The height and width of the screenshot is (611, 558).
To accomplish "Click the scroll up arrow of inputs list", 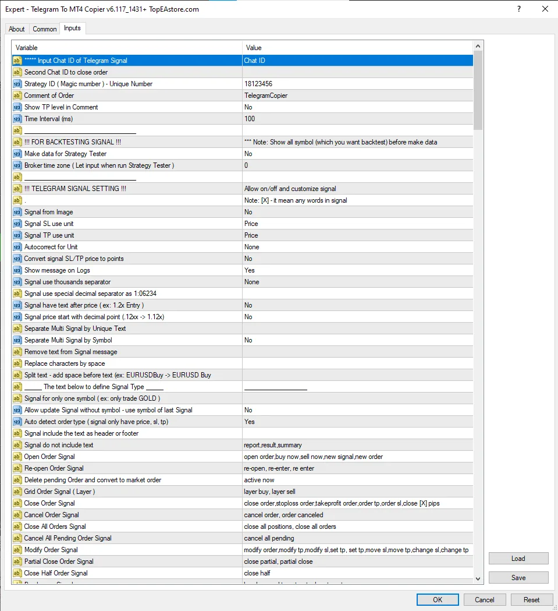I will (x=478, y=46).
